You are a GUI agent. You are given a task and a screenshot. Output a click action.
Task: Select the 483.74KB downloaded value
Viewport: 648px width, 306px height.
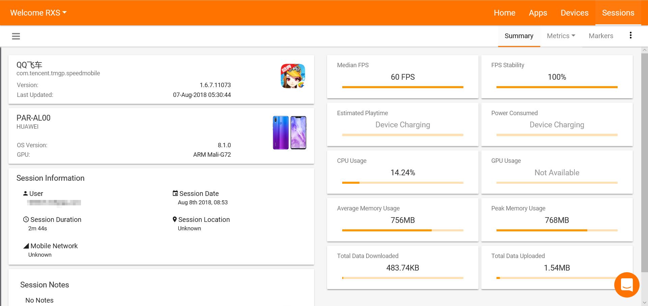(403, 268)
